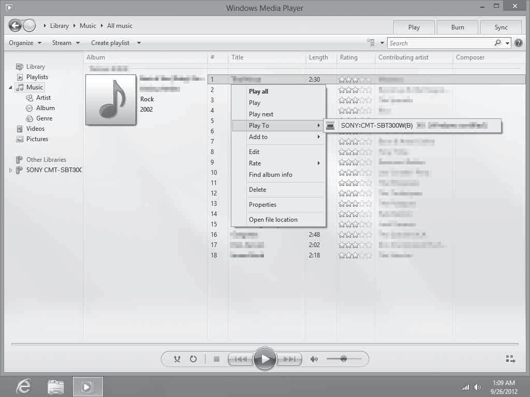Switch to the Play tab
This screenshot has height=397, width=530.
pyautogui.click(x=414, y=27)
